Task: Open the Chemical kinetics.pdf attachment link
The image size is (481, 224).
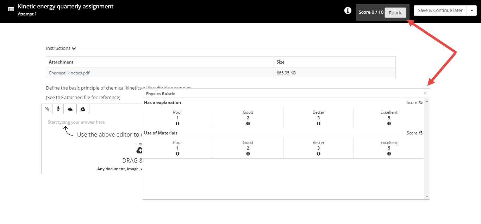Action: click(x=69, y=73)
